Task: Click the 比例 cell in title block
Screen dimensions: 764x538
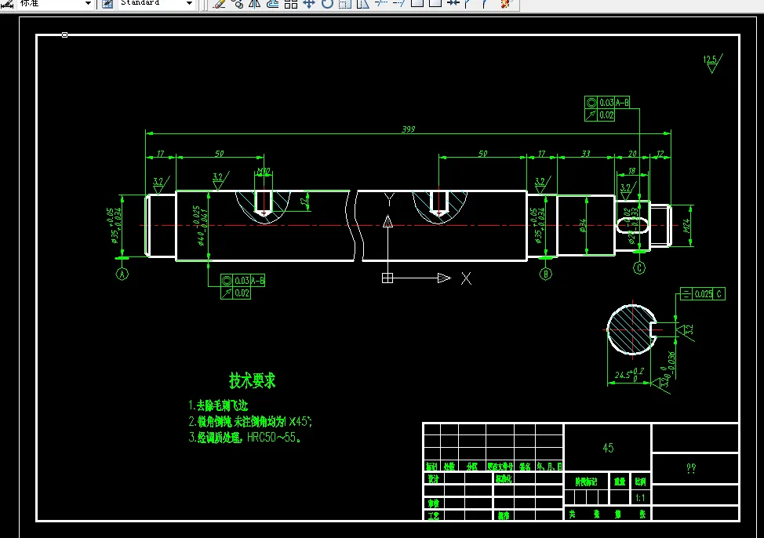Action: tap(641, 482)
